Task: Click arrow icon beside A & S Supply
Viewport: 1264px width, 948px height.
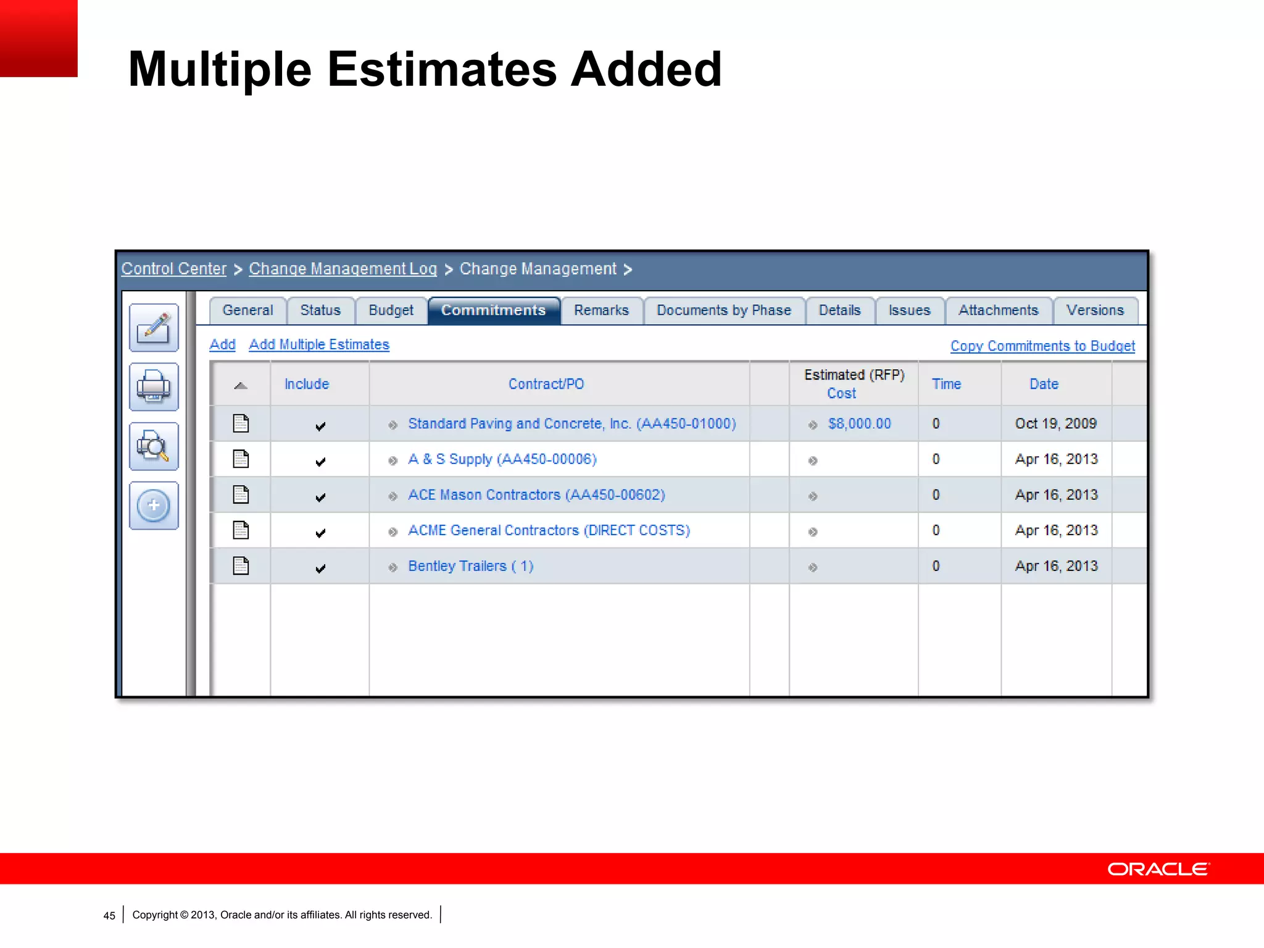Action: pyautogui.click(x=393, y=460)
